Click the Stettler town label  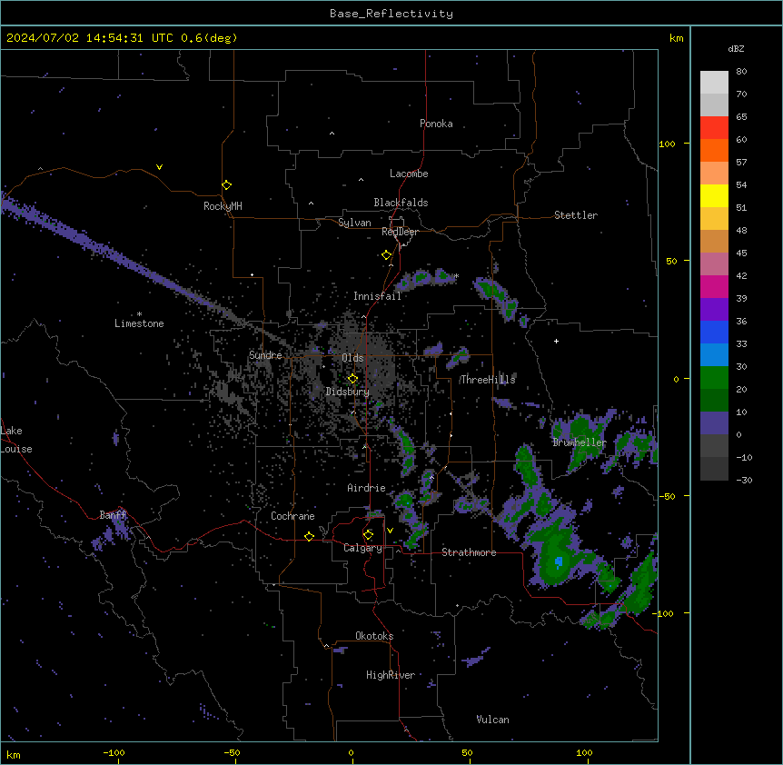coord(576,215)
